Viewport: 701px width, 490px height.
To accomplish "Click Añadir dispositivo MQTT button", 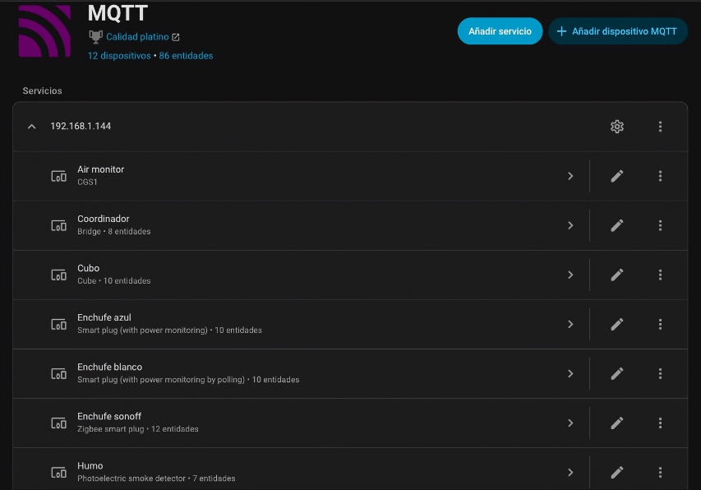I will coord(617,31).
